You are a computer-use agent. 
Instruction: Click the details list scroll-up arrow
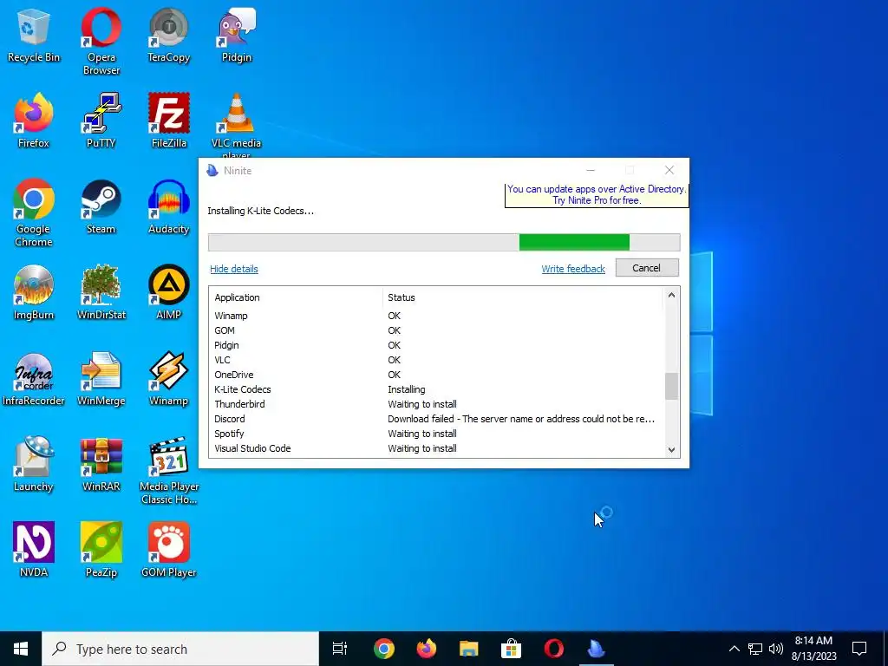tap(671, 295)
